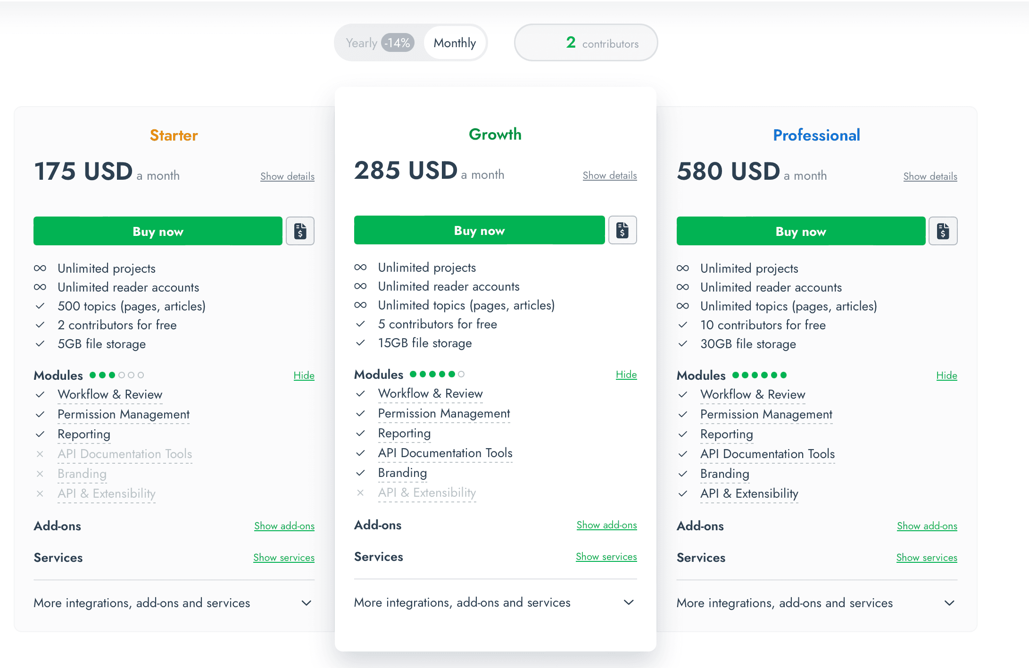Image resolution: width=1029 pixels, height=668 pixels.
Task: Click the infinity icon beside Growth Unlimited projects
Action: [360, 267]
